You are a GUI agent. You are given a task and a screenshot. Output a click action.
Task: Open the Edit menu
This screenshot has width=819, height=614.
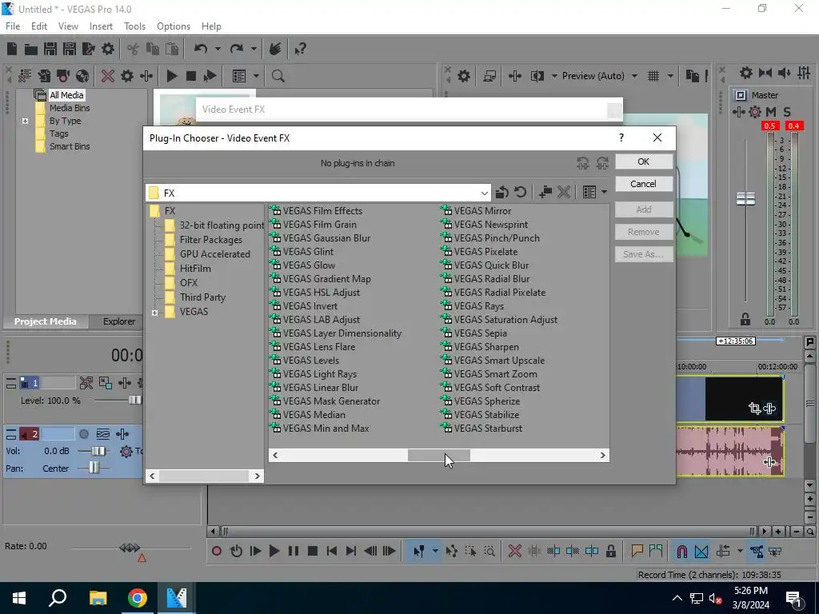point(39,26)
